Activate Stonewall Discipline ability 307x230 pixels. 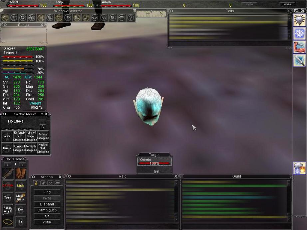[19, 148]
